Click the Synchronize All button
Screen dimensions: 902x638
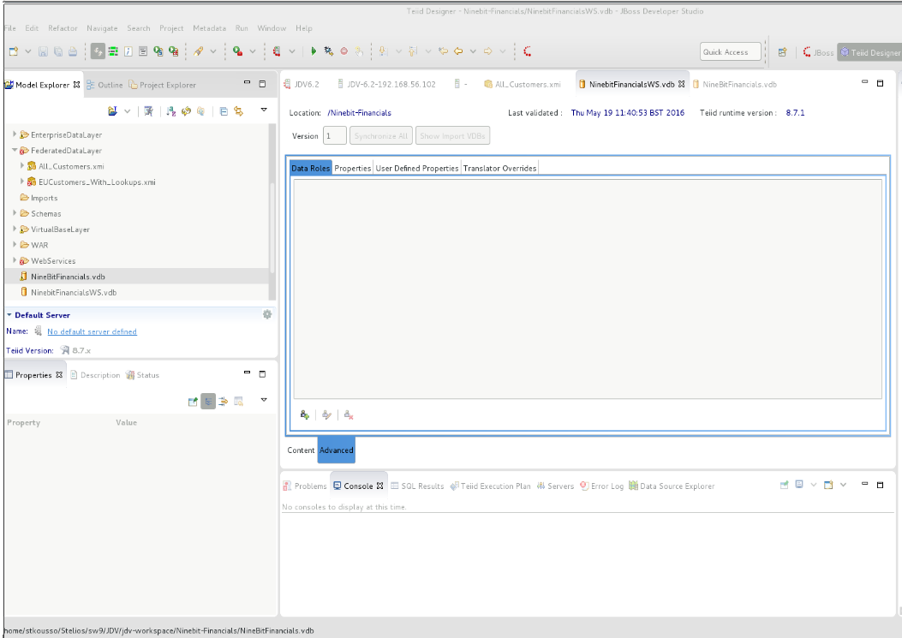pos(380,134)
